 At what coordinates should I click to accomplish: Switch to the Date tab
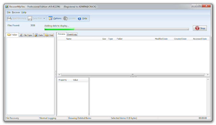click(39, 35)
